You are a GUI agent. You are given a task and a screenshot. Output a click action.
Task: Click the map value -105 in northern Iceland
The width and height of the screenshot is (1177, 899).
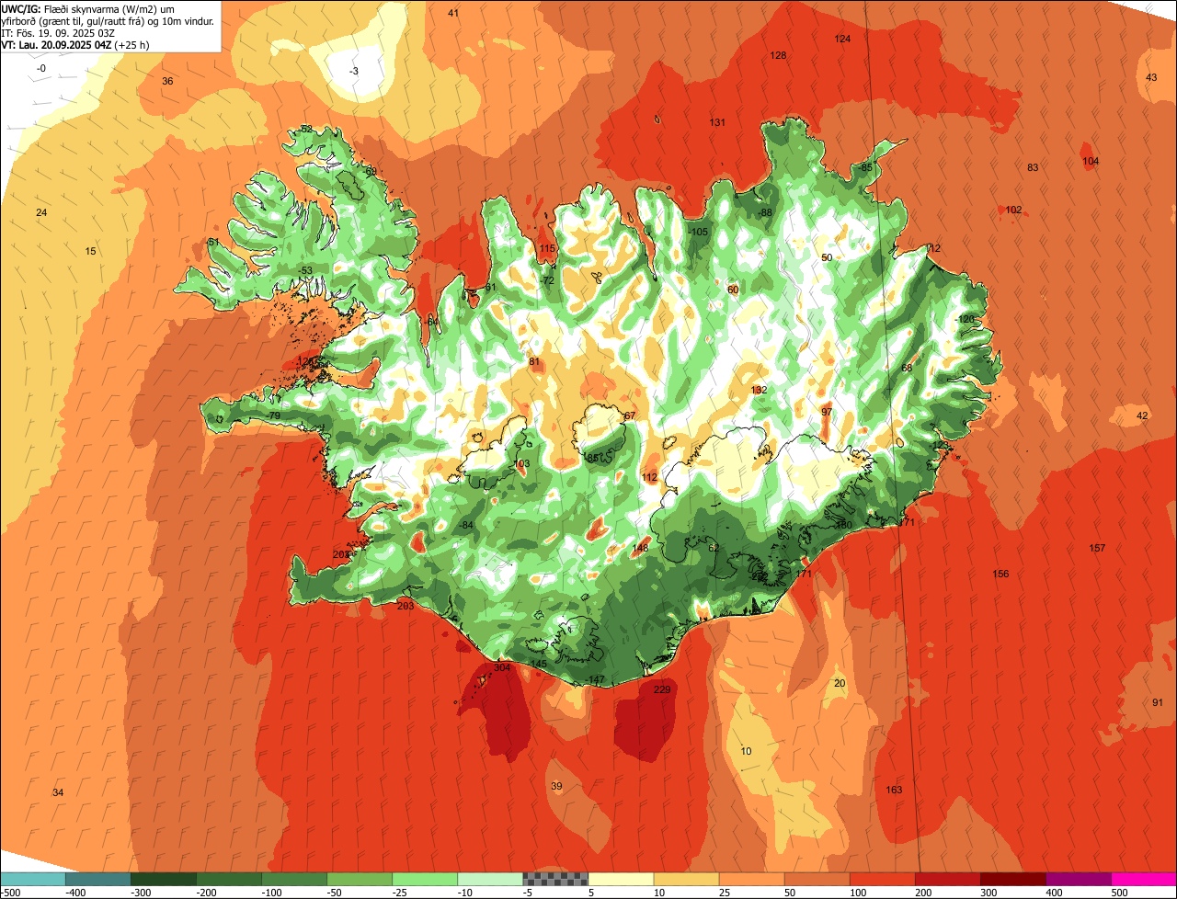[699, 232]
